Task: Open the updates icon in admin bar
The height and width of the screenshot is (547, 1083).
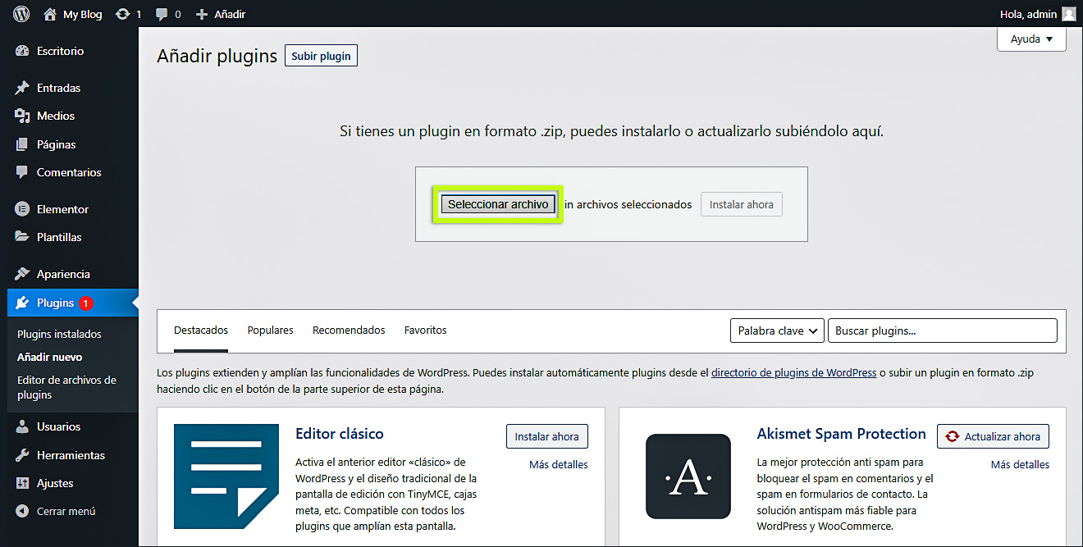Action: (x=123, y=14)
